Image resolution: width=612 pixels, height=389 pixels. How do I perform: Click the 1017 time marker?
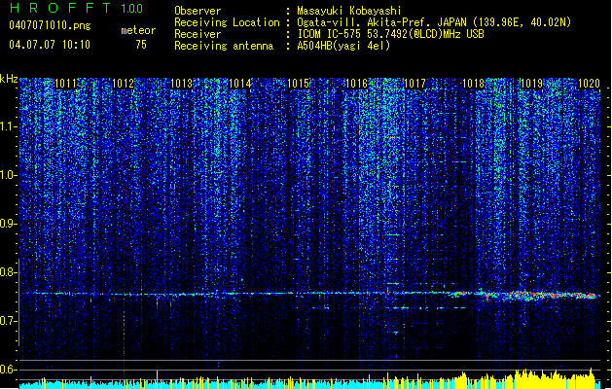coord(414,84)
